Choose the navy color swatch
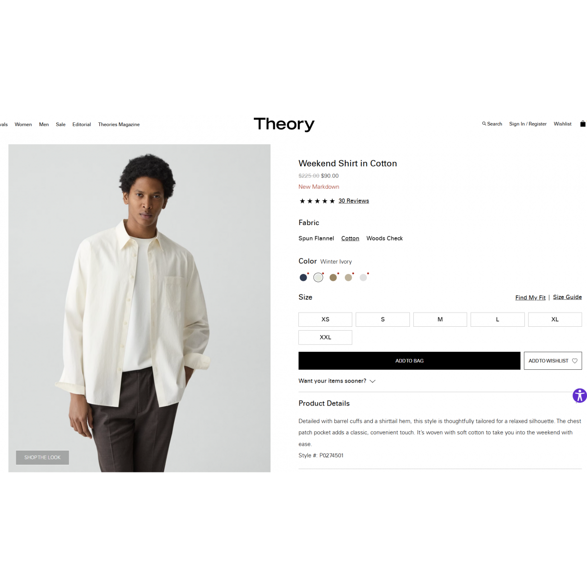This screenshot has height=587, width=587. point(303,277)
